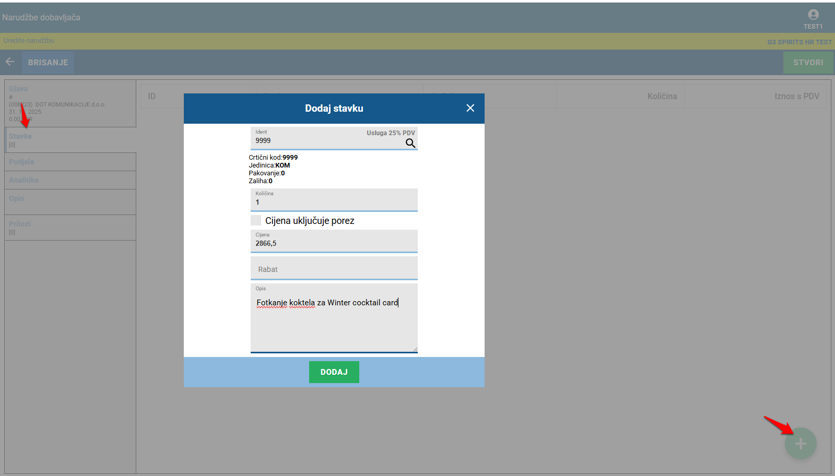Viewport: 835px width, 476px height.
Task: Click into the Količina input field
Action: click(334, 202)
